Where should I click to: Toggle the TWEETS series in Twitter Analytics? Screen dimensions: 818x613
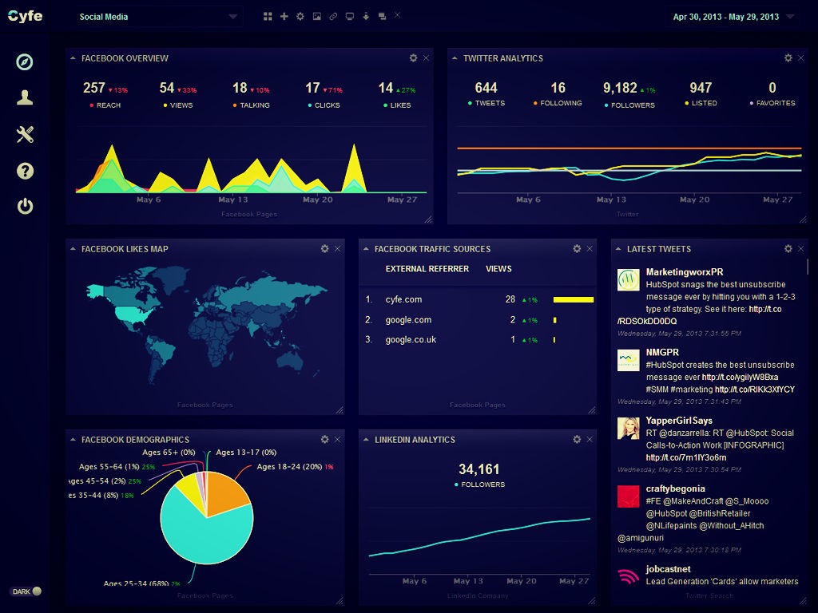click(486, 103)
